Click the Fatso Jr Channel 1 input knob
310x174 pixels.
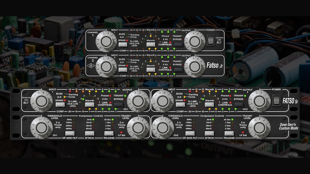pyautogui.click(x=106, y=41)
